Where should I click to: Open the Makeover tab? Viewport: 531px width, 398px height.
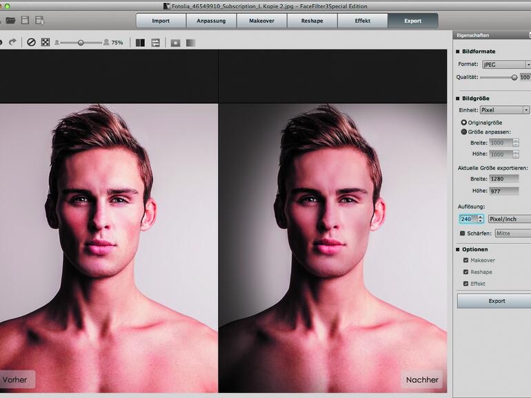click(261, 21)
